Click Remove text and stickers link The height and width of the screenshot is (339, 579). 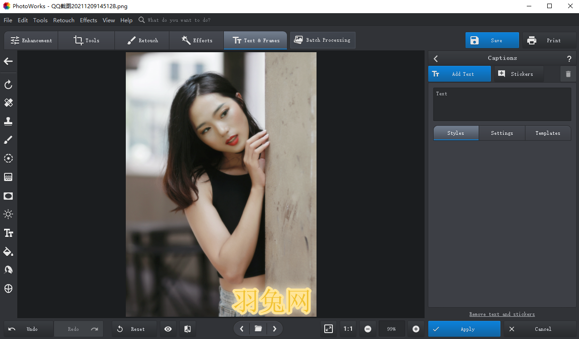[x=502, y=314]
